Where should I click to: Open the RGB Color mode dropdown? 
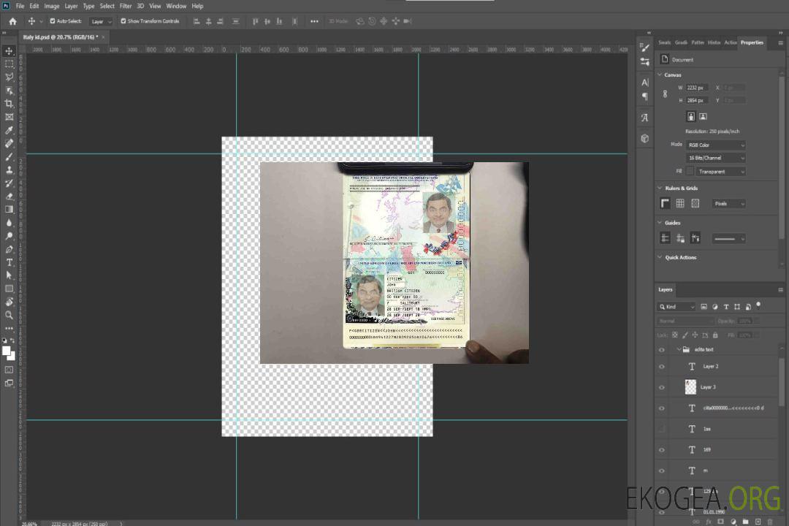[x=716, y=145]
